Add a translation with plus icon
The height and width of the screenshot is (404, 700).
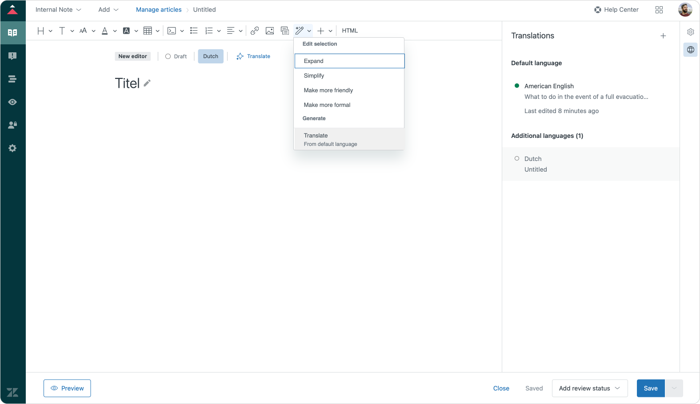pyautogui.click(x=663, y=36)
